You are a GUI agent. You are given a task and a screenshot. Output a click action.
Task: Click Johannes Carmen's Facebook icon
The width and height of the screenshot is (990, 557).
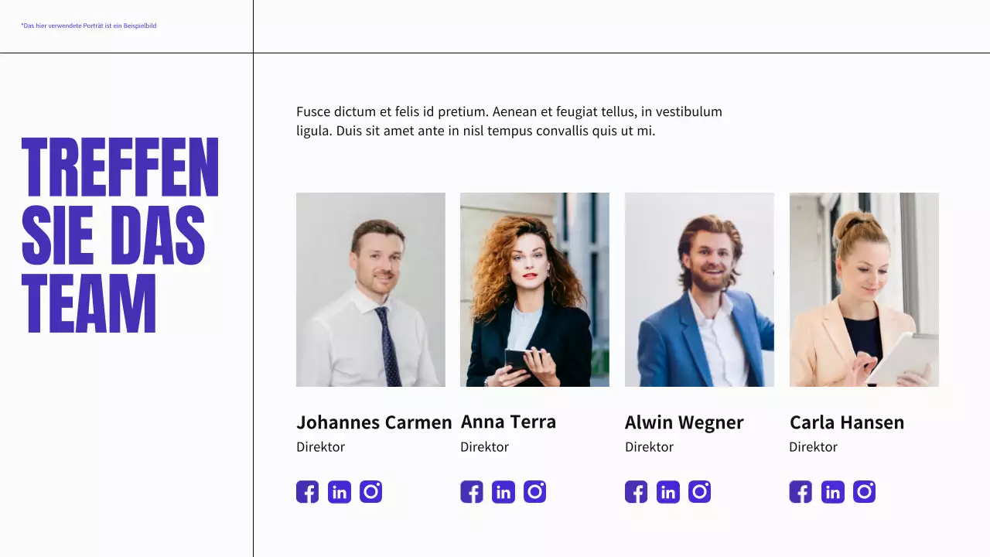tap(307, 492)
